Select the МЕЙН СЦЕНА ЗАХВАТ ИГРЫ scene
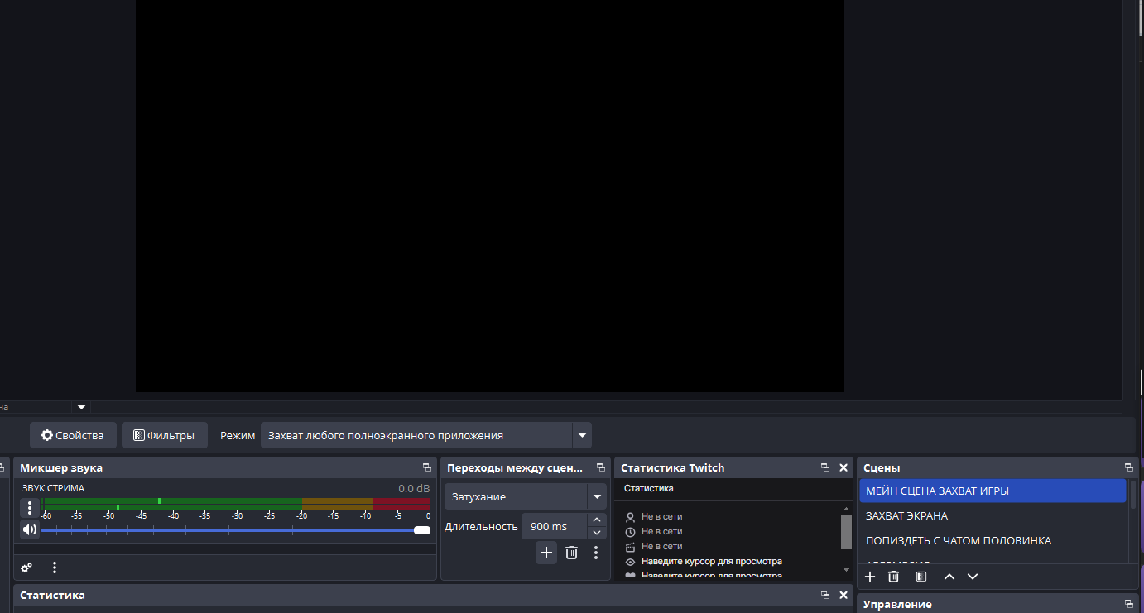 993,491
